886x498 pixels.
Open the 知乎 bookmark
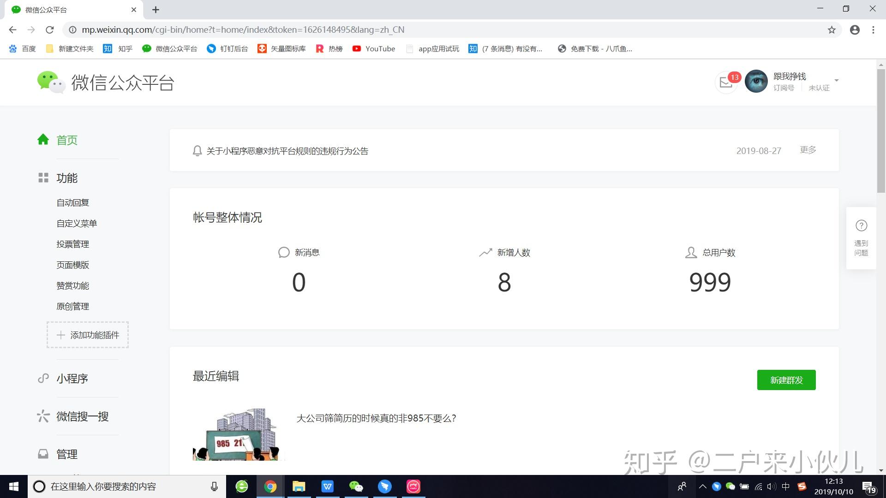pos(118,49)
